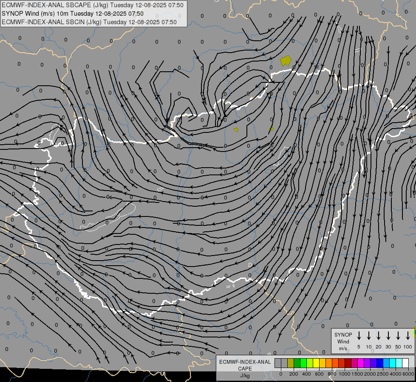Click the 'J/kg' unit in CAPE legend
416x382 pixels.
[245, 376]
